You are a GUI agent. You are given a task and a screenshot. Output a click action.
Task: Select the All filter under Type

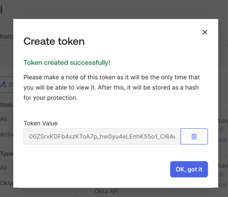point(3,168)
